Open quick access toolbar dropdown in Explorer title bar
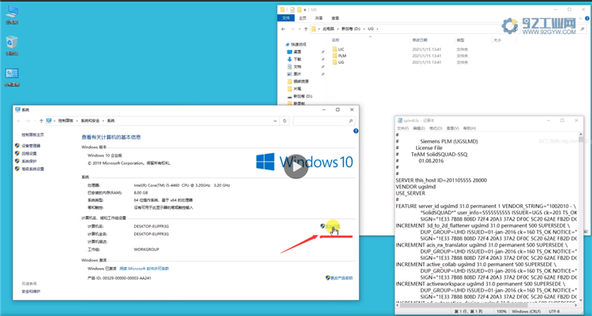Screen dimensions: 592x316 [305, 9]
